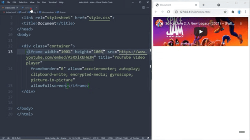Click the Prettier status bar item
This screenshot has width=250, height=140.
point(135,138)
